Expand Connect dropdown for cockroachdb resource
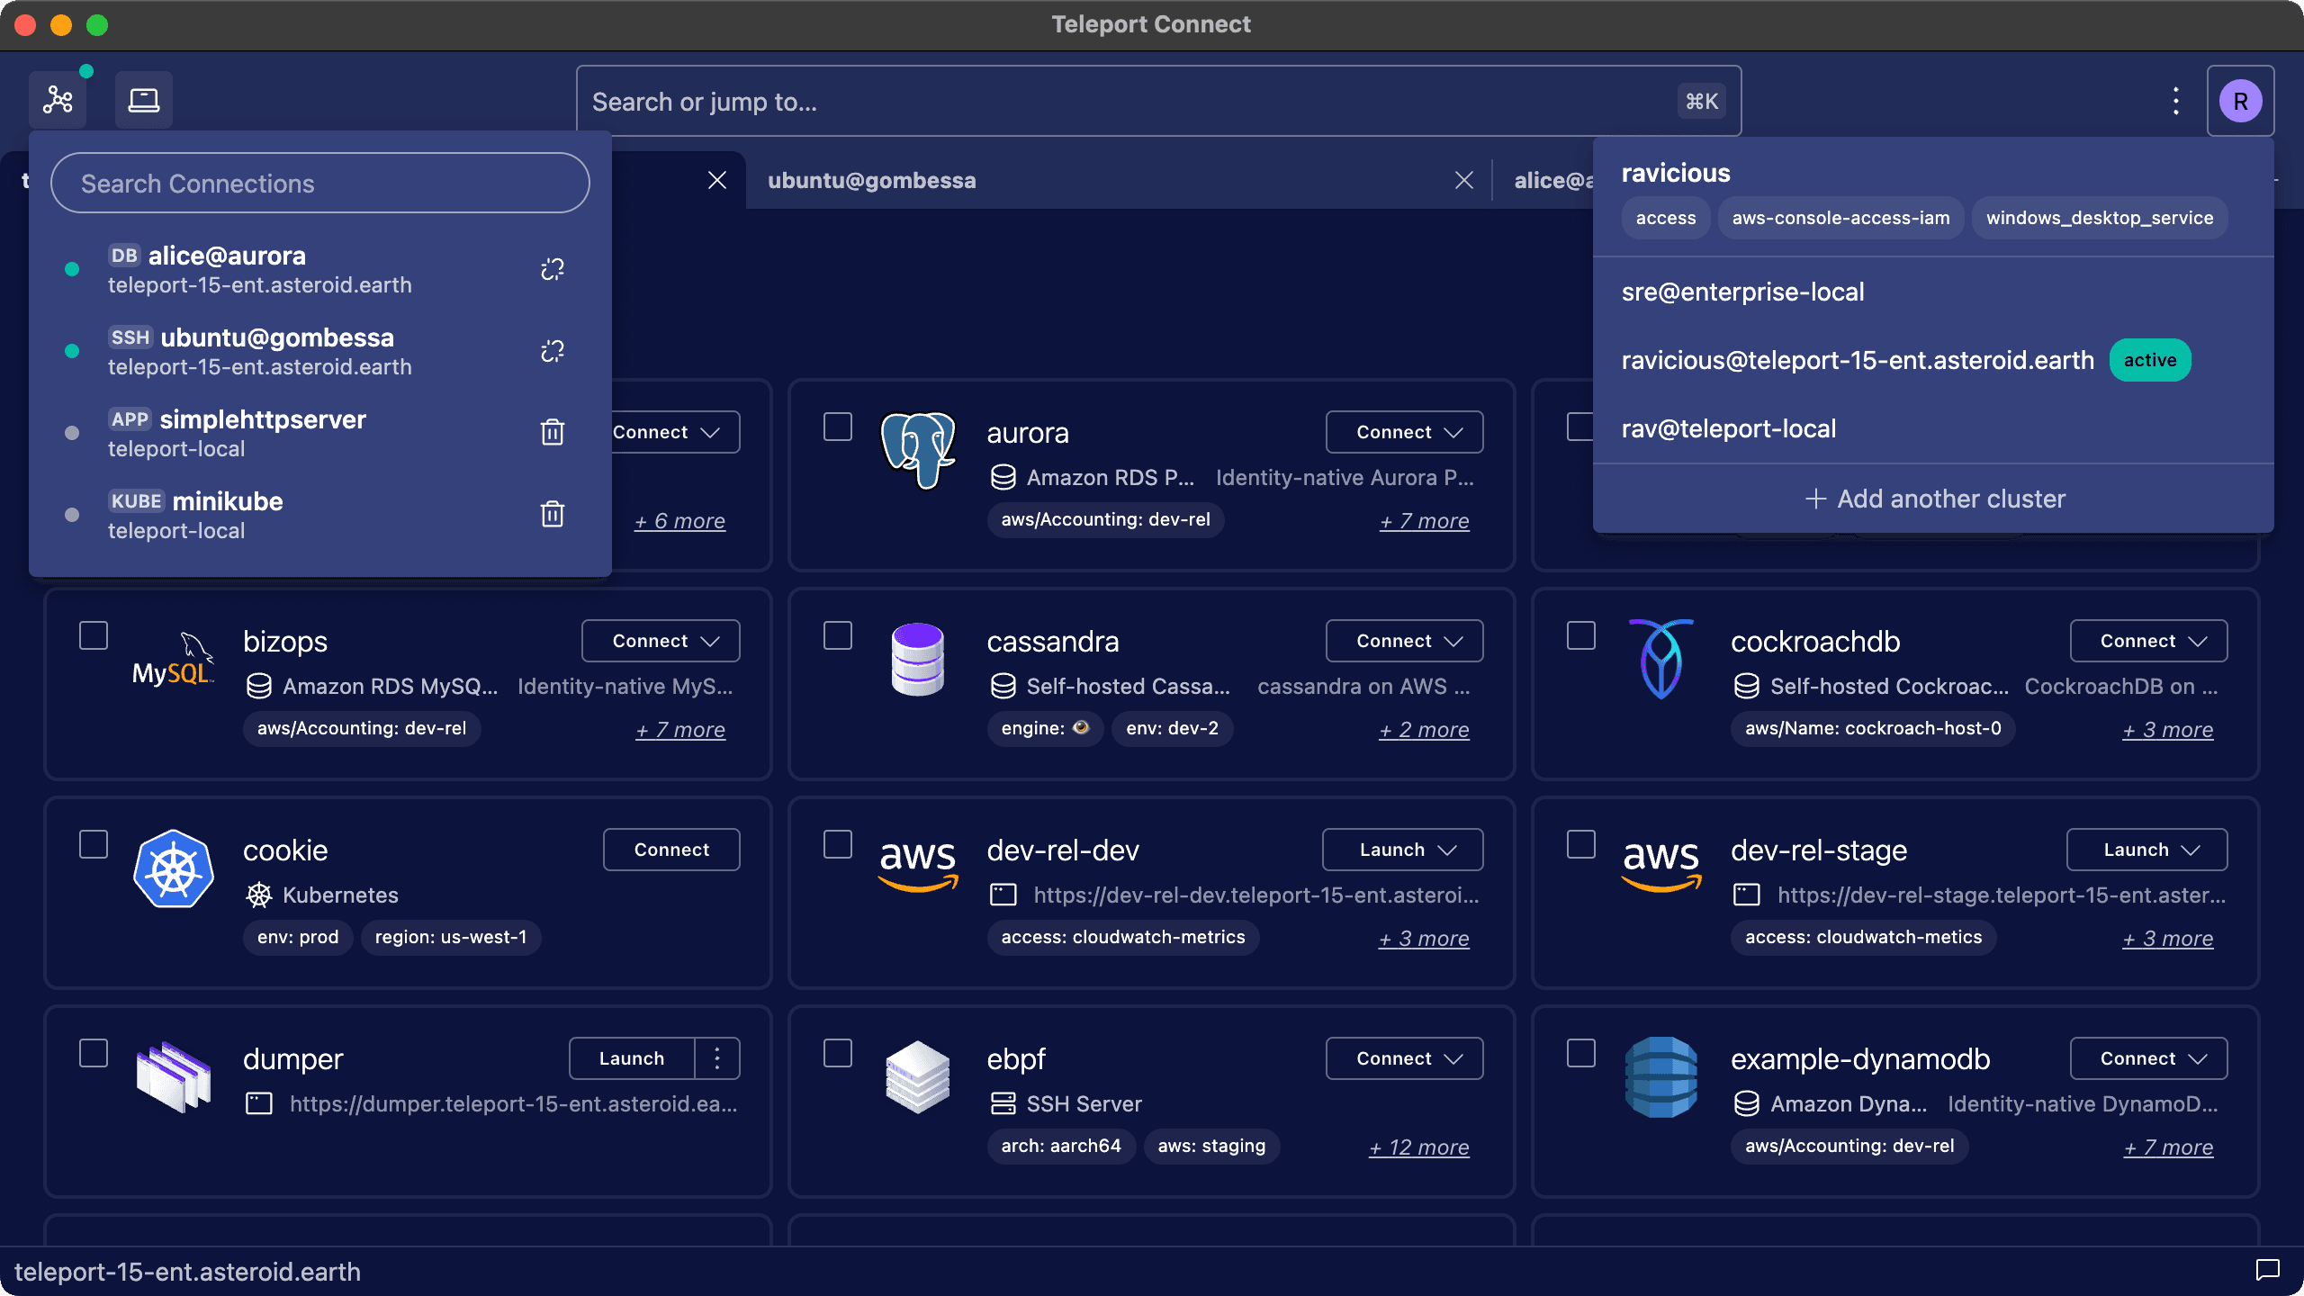The image size is (2304, 1296). click(2201, 641)
